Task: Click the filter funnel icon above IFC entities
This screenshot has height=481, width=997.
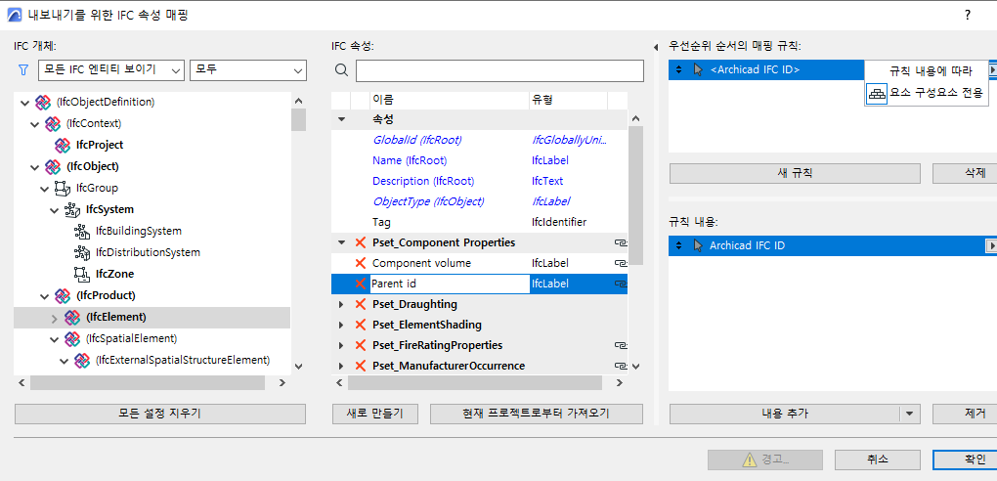Action: 23,70
